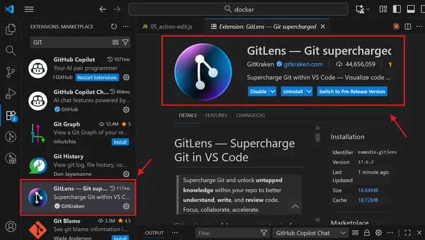
Task: Go forward with the right arrow
Action: 117,10
